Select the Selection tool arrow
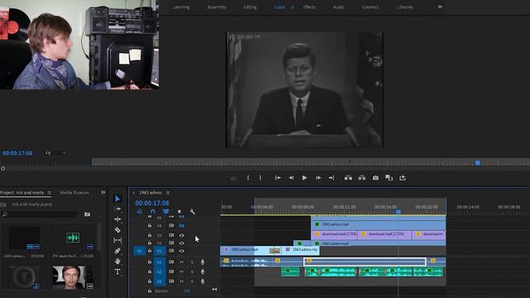Image resolution: width=530 pixels, height=298 pixels. (118, 199)
